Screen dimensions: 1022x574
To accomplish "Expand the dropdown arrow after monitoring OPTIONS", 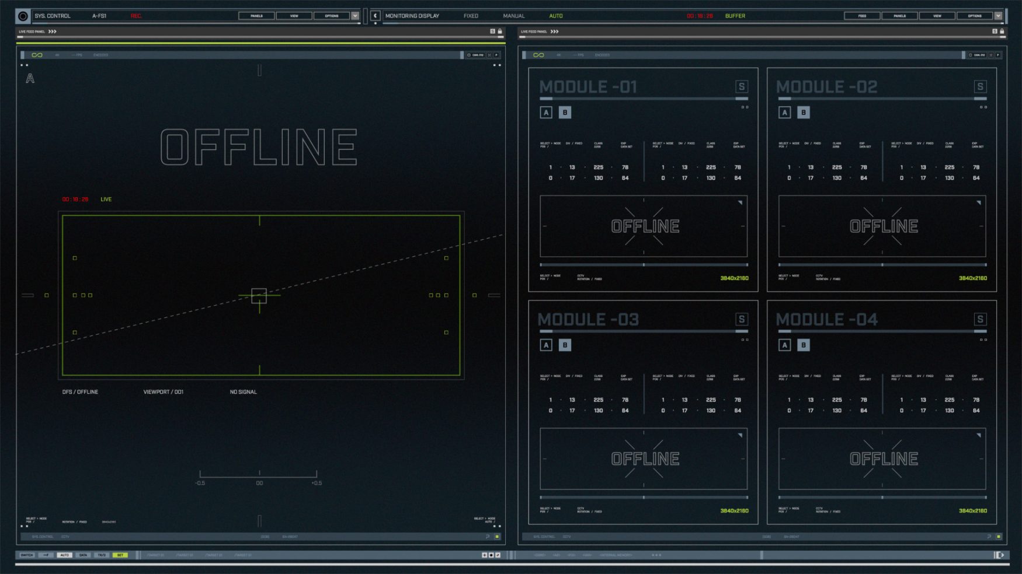I will [998, 16].
